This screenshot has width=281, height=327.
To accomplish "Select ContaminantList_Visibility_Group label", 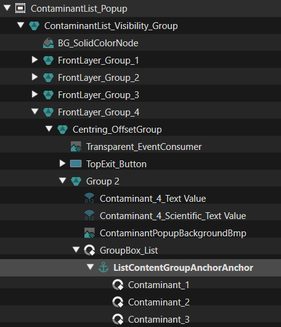I will point(111,26).
